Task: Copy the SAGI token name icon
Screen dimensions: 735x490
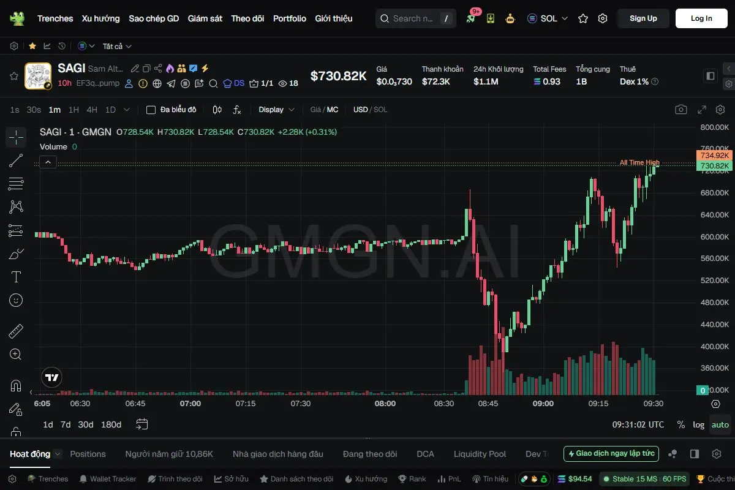Action: pyautogui.click(x=146, y=69)
